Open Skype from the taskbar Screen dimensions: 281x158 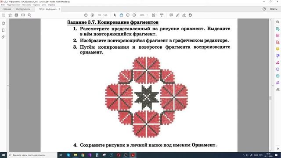(x=68, y=155)
